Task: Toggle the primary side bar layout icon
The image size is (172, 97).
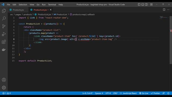Action: [x=139, y=5]
